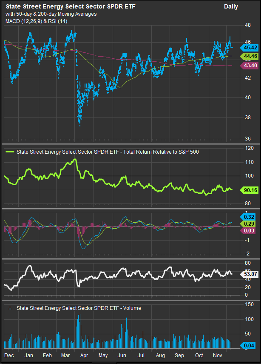
Task: Click the magenta 43.40 moving average tag
Action: (x=248, y=65)
